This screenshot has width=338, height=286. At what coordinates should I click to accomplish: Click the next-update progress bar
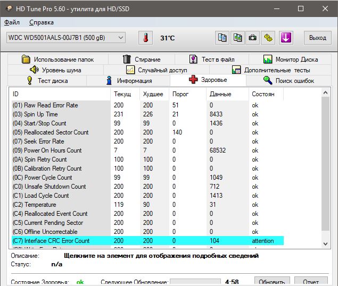point(195,282)
